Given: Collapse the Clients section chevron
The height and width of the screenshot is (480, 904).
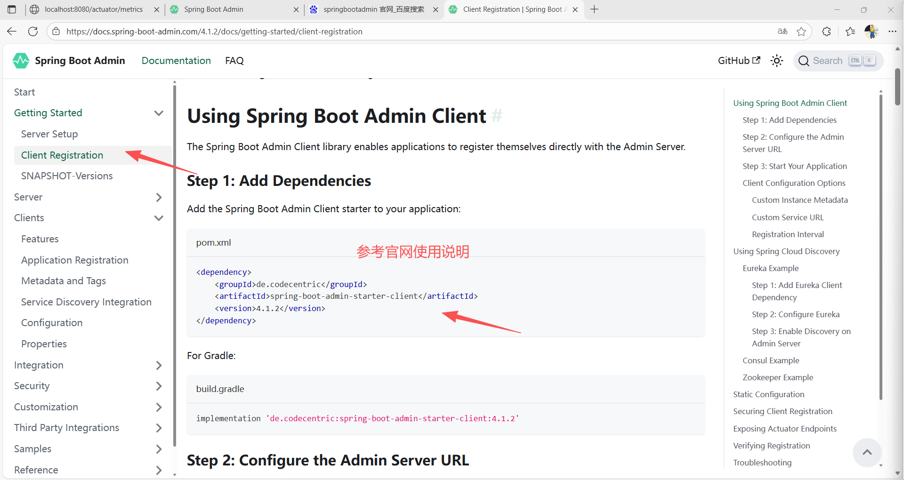Looking at the screenshot, I should click(159, 218).
